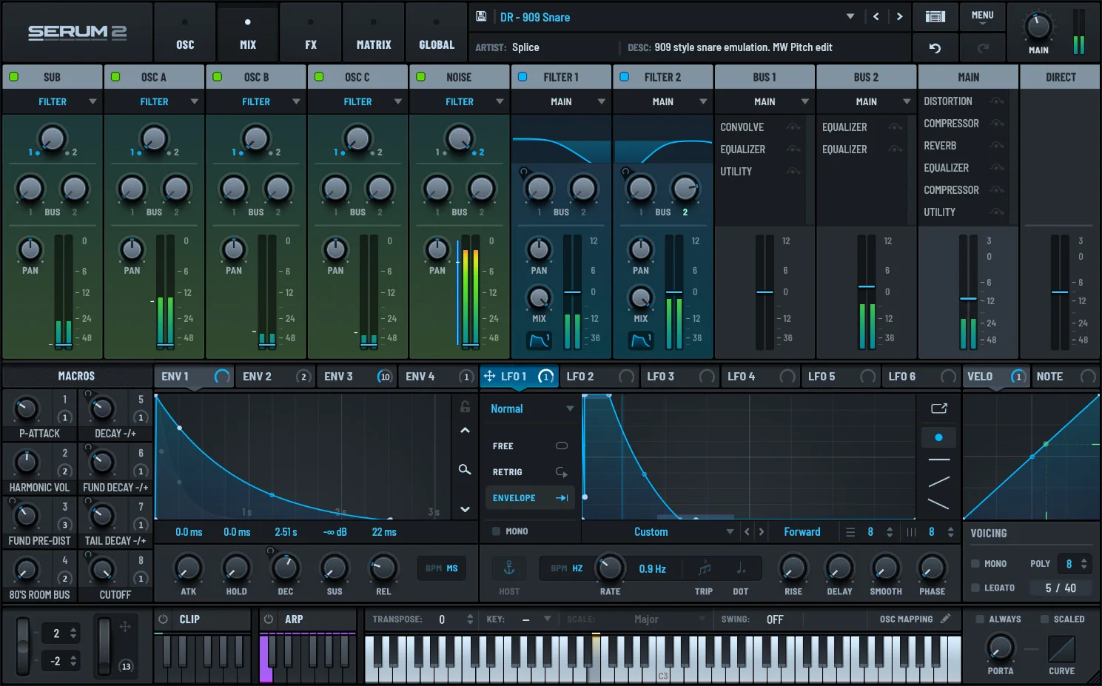The image size is (1102, 686).
Task: Click the LFO host anchor icon
Action: click(x=509, y=568)
